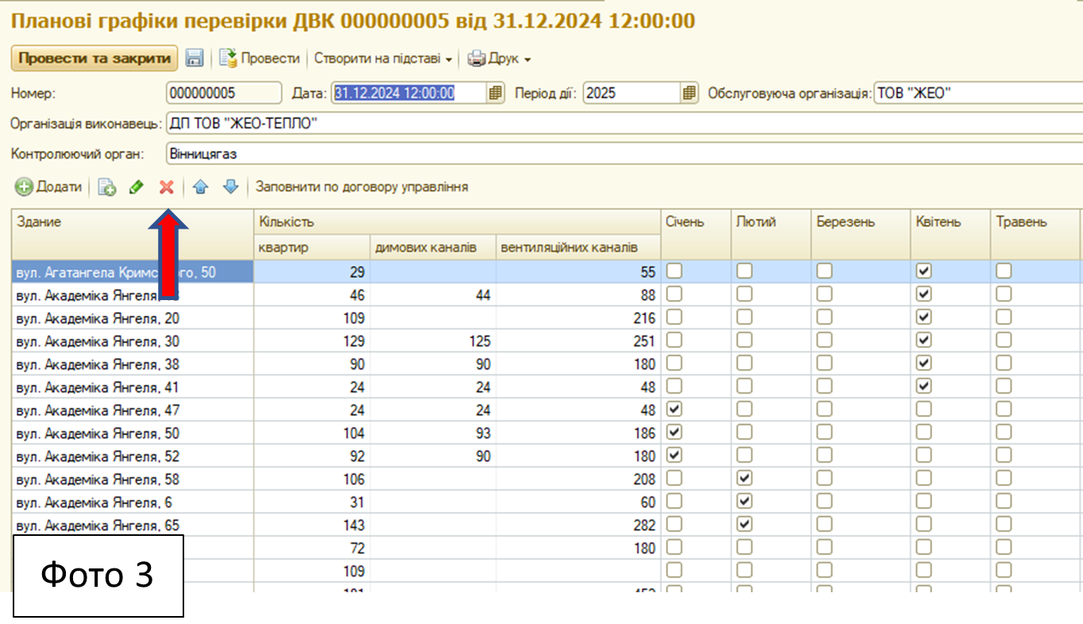Open the Період дії selection button
Viewport: 1083px width, 624px height.
[690, 94]
